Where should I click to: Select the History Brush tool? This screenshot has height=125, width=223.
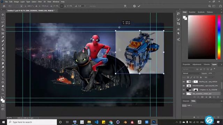point(3,52)
